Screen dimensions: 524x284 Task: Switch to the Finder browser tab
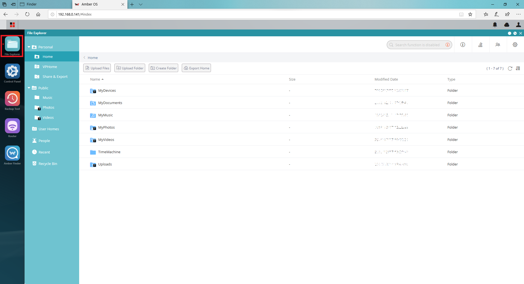pyautogui.click(x=45, y=4)
